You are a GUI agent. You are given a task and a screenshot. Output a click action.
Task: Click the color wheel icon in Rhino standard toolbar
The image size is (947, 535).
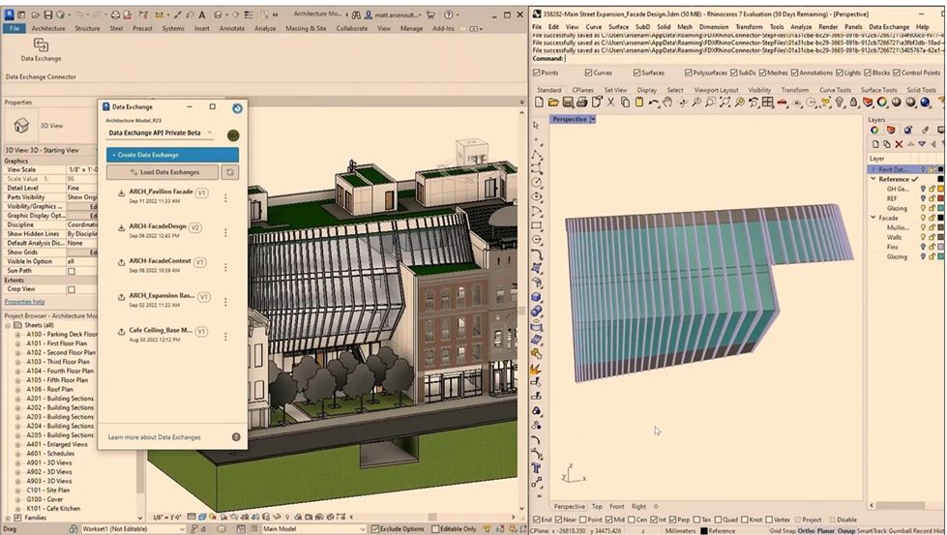882,103
